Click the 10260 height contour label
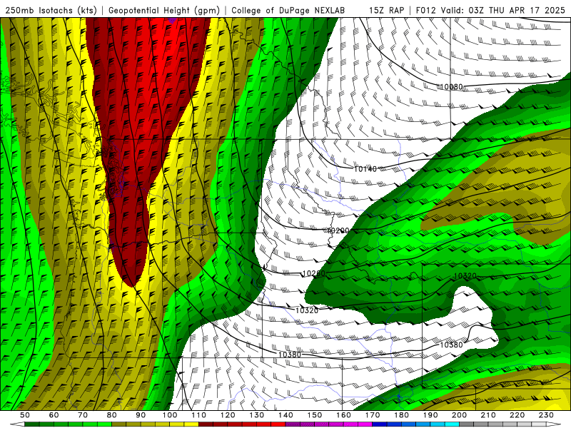Screen dimensions: 571x428 click(313, 273)
